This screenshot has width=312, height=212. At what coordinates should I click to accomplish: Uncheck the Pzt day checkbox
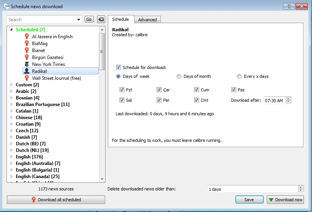(122, 90)
